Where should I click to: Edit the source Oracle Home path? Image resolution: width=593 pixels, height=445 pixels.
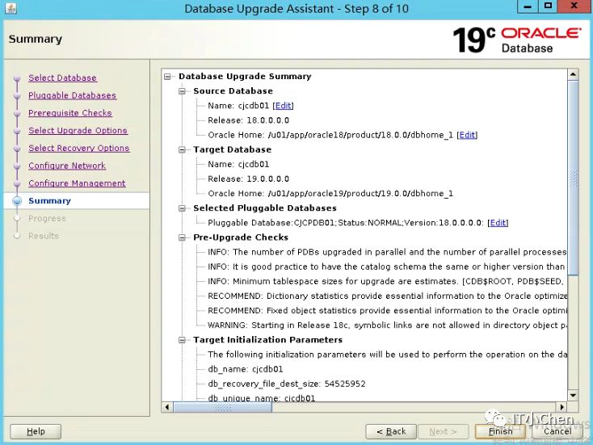tap(467, 135)
